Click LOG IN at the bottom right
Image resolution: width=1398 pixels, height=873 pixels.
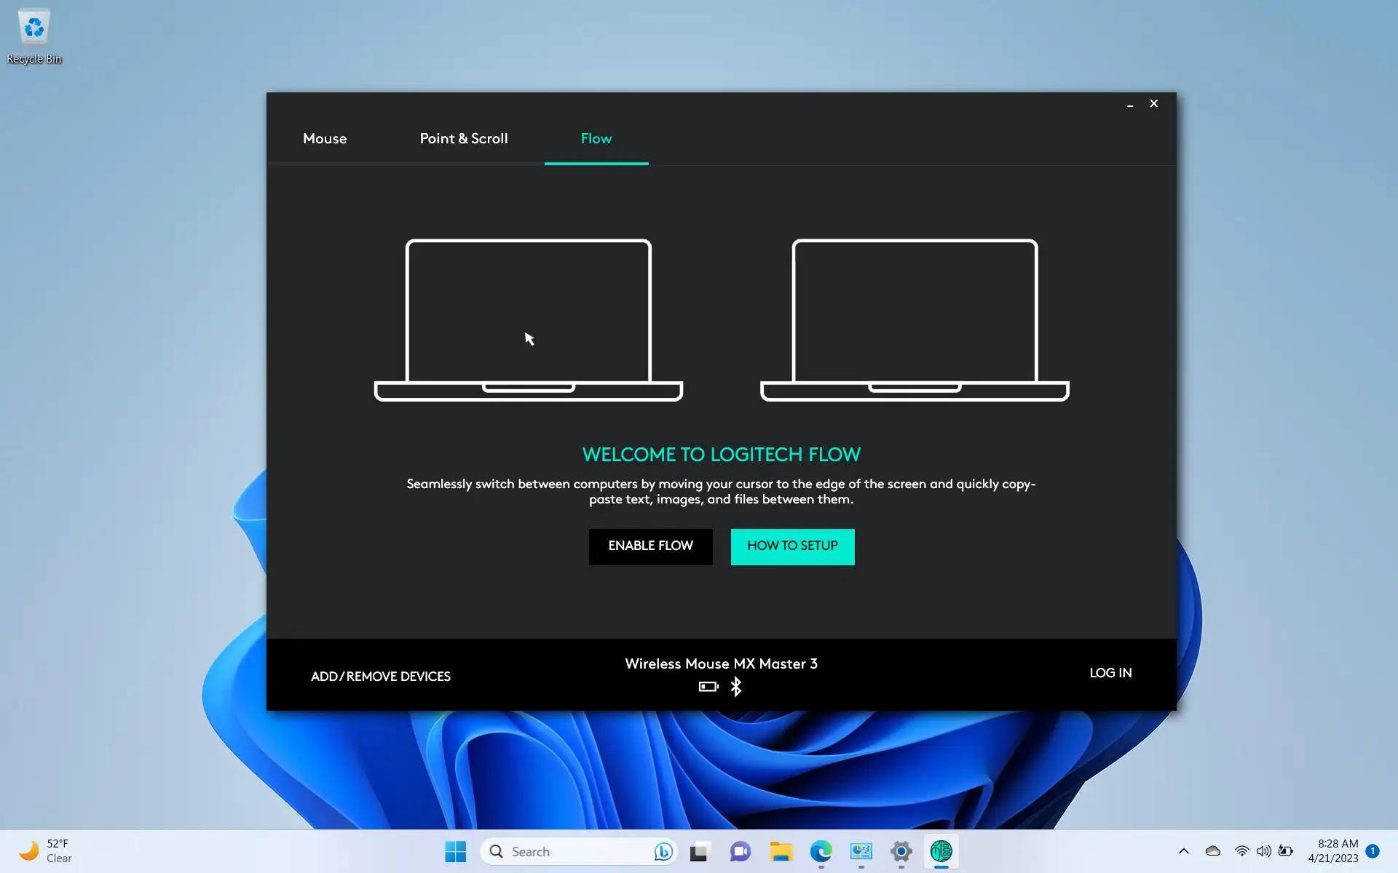coord(1110,673)
